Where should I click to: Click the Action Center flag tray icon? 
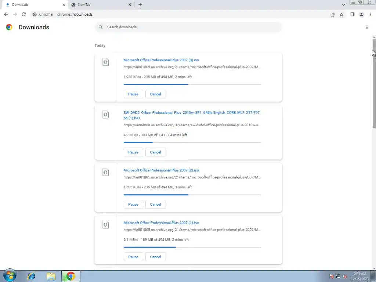pyautogui.click(x=332, y=276)
